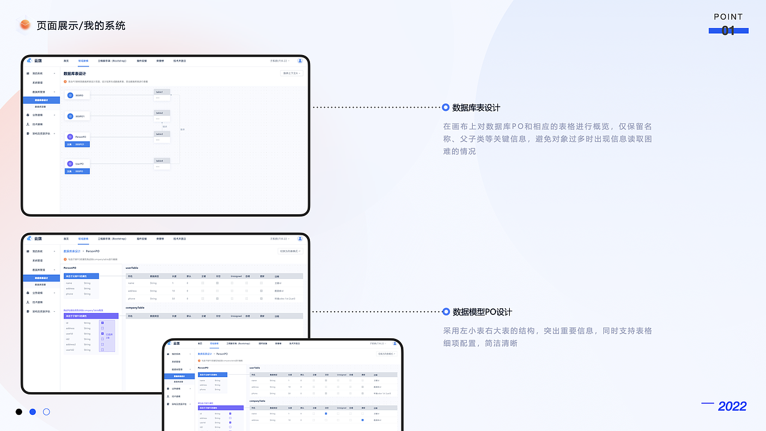
Task: Click the XXXPO1 node's blue circle icon
Action: tap(70, 116)
